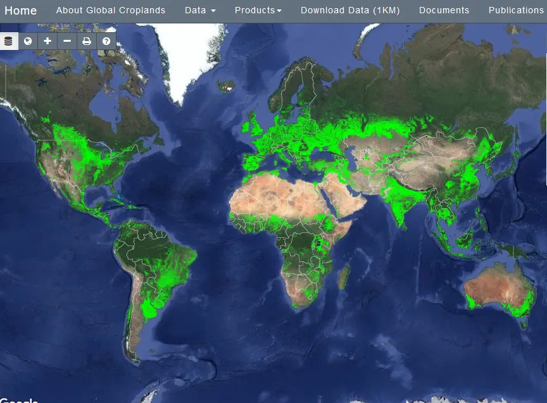547x403 pixels.
Task: Go to the Home page
Action: 21,10
